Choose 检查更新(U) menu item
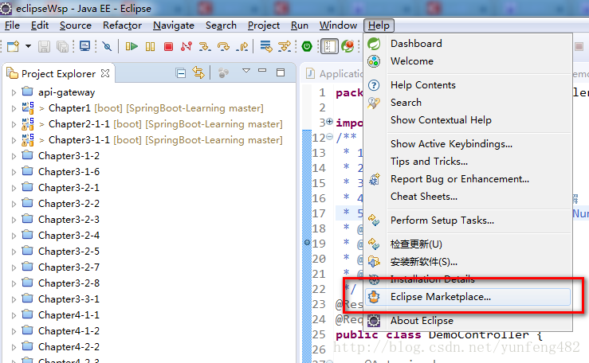Image resolution: width=589 pixels, height=363 pixels. pyautogui.click(x=468, y=244)
